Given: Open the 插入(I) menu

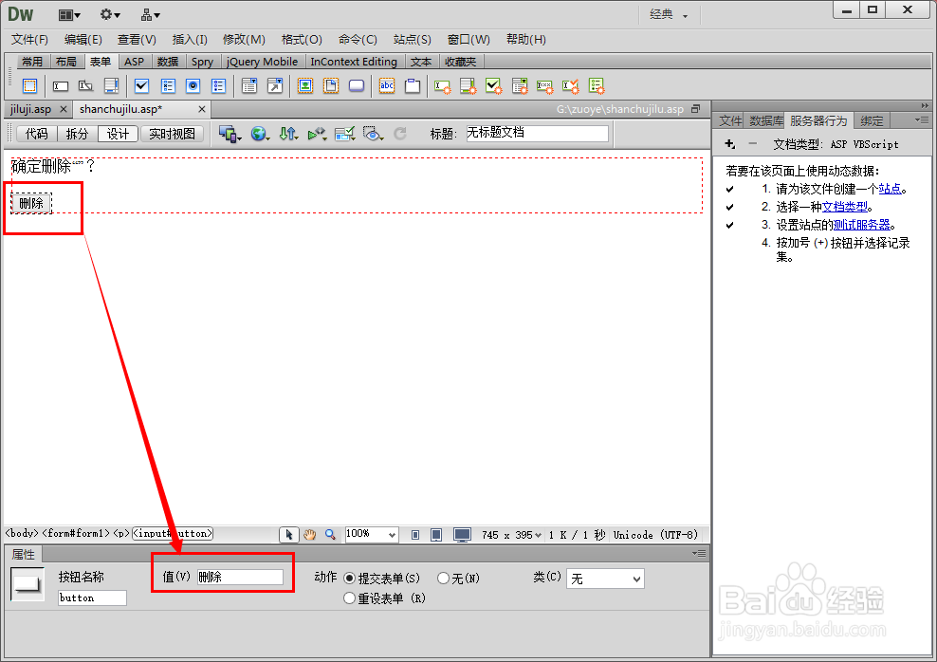Looking at the screenshot, I should pos(190,40).
